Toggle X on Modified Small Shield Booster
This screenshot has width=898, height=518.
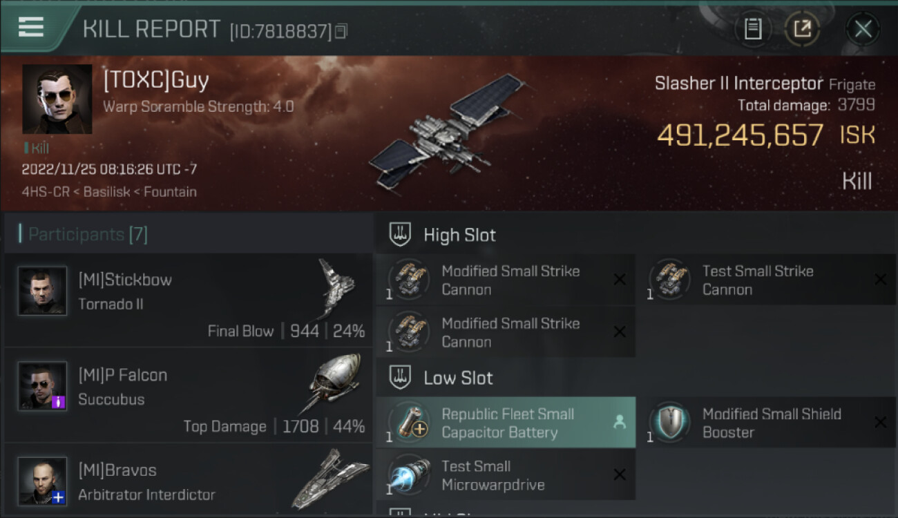pos(880,423)
